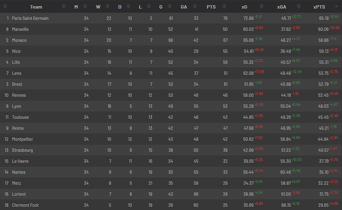The image size is (342, 210).
Task: Sort by GA column arrows
Action: tap(195, 7)
